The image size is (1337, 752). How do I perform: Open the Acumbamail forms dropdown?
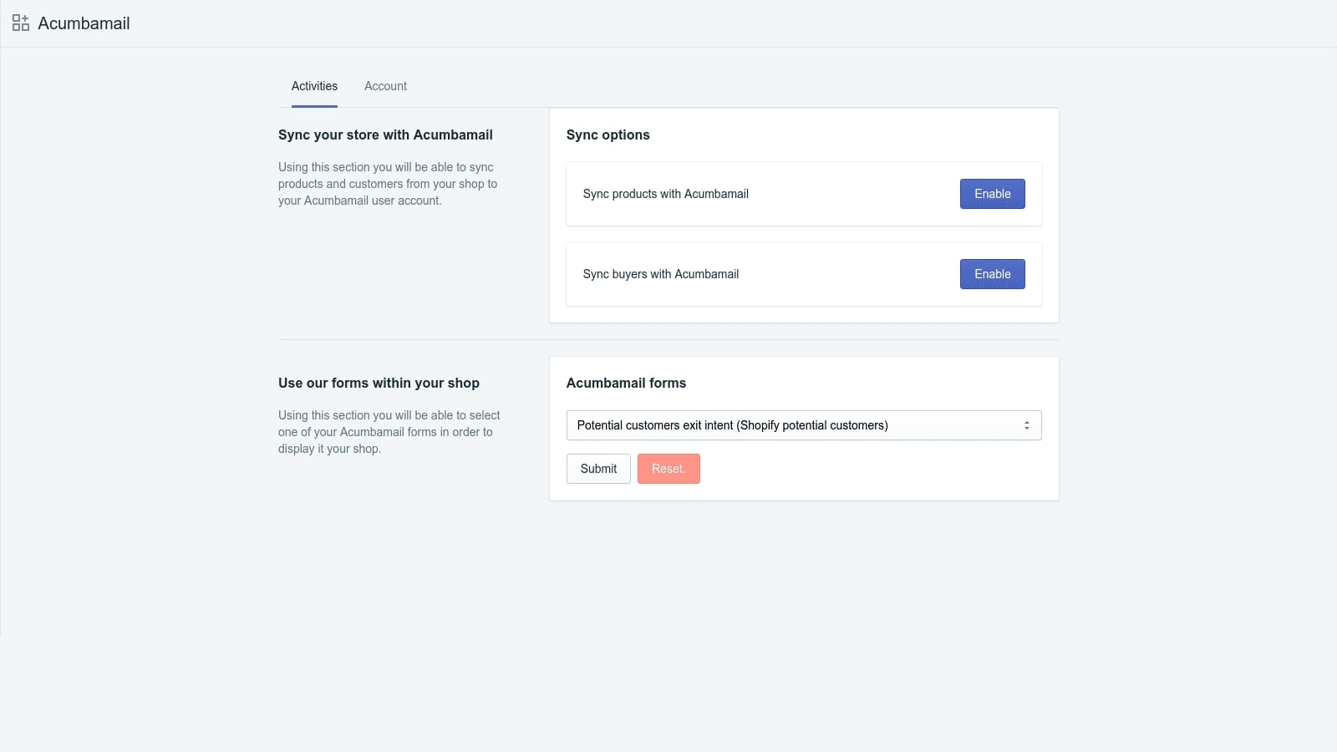click(803, 424)
